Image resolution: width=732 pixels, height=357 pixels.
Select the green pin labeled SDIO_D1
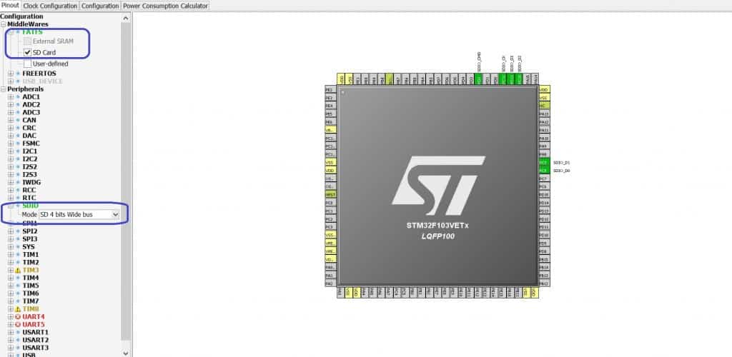click(543, 163)
